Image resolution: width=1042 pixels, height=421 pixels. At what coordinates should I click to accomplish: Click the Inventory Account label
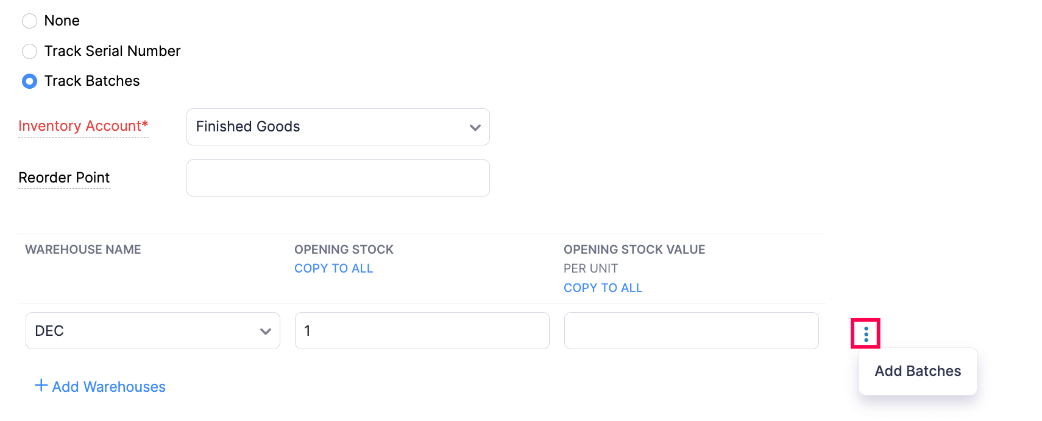83,126
